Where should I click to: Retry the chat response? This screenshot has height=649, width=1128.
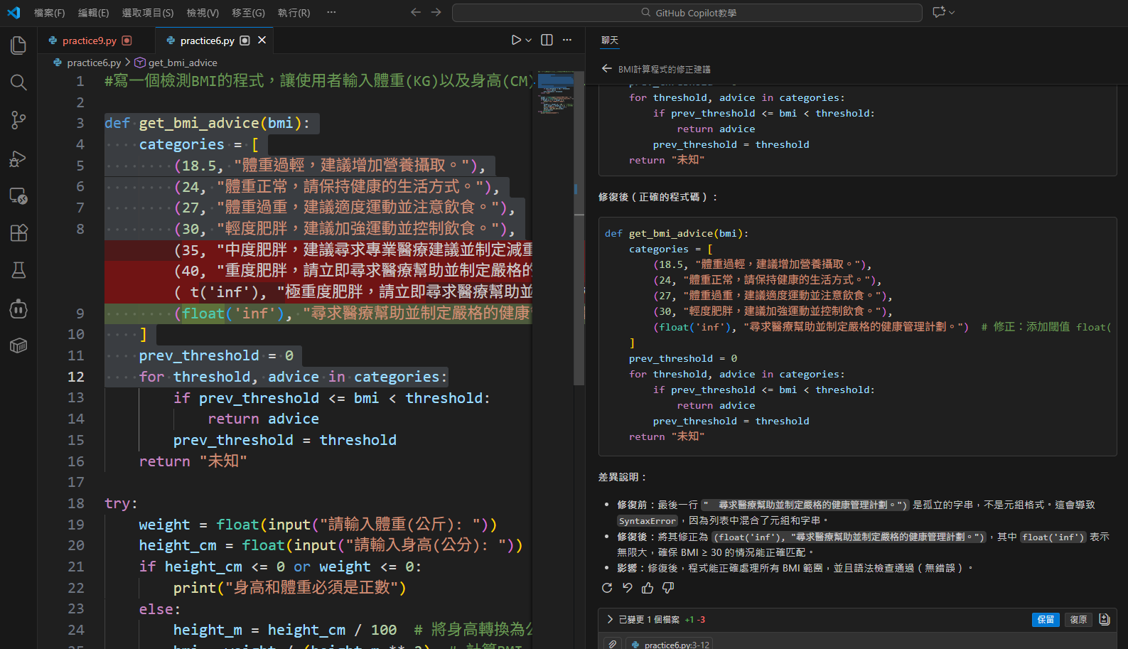coord(607,588)
